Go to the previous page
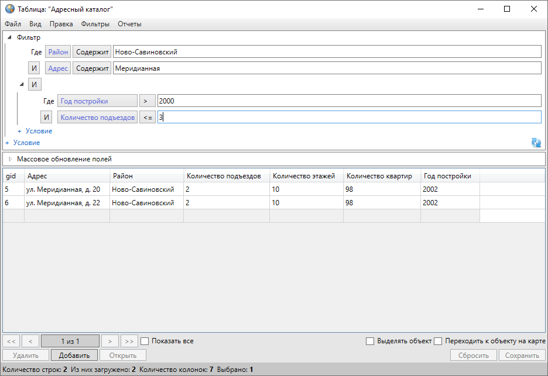 [30, 341]
